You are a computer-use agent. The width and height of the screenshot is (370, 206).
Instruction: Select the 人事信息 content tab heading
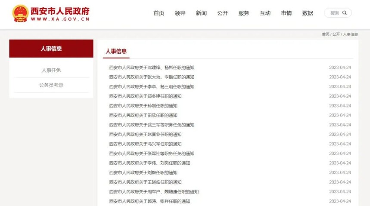tap(116, 51)
